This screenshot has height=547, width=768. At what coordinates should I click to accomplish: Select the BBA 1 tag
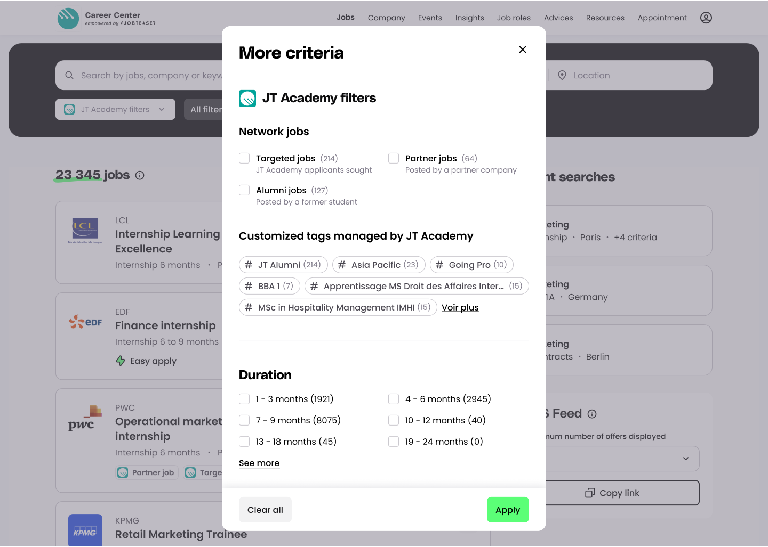[270, 286]
